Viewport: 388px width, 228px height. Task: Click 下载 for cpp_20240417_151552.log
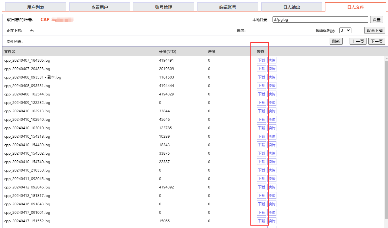point(261,221)
